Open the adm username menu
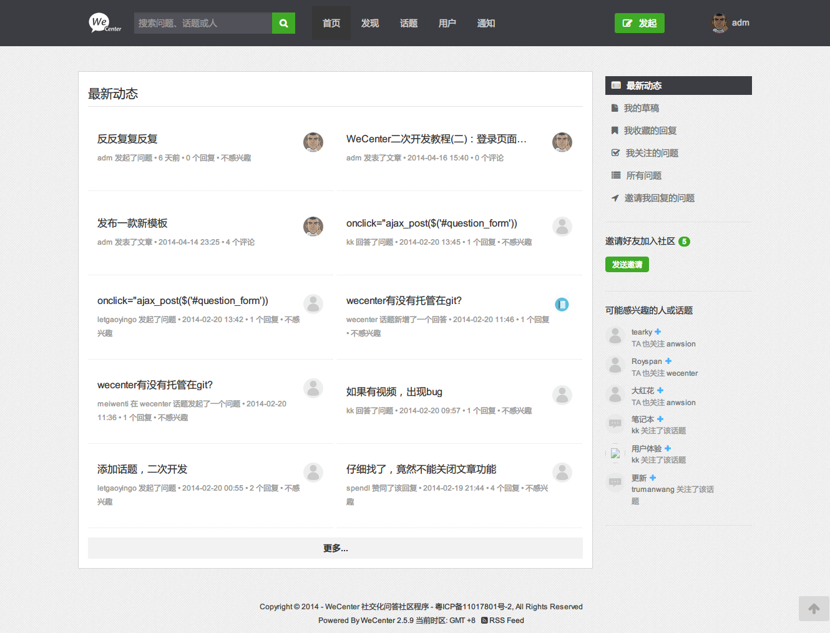Image resolution: width=830 pixels, height=633 pixels. [741, 22]
